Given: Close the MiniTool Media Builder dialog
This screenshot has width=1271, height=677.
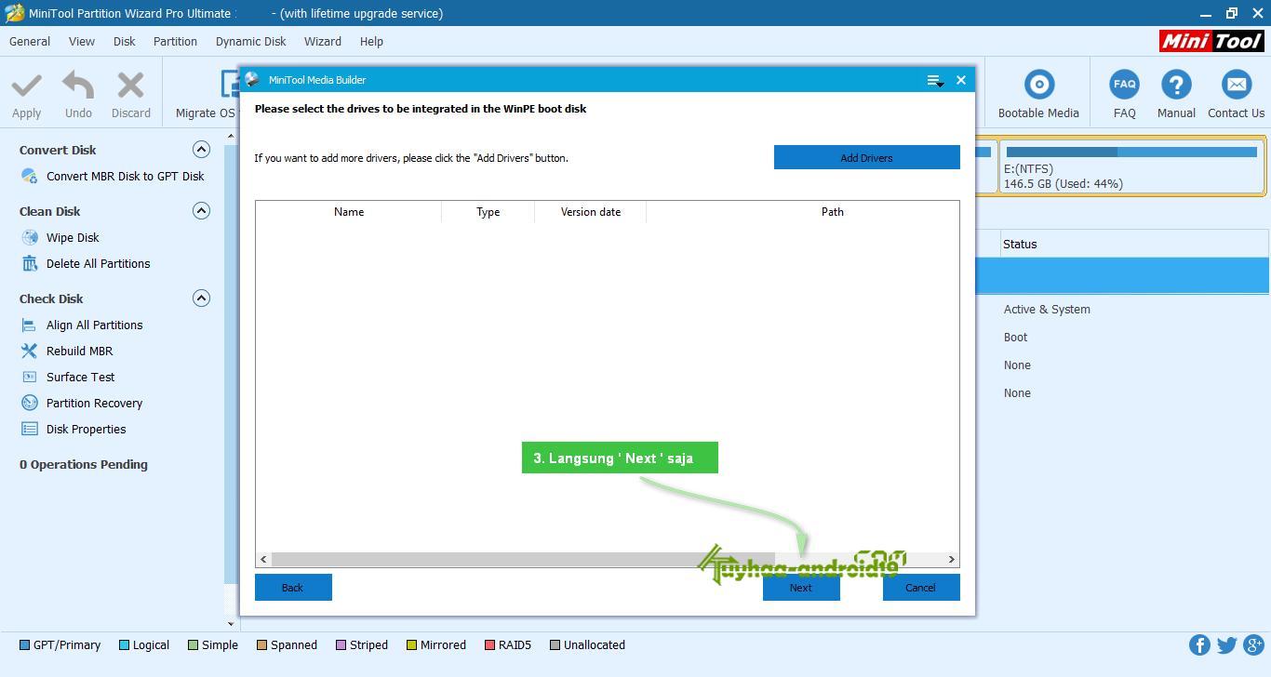Looking at the screenshot, I should click(x=961, y=80).
